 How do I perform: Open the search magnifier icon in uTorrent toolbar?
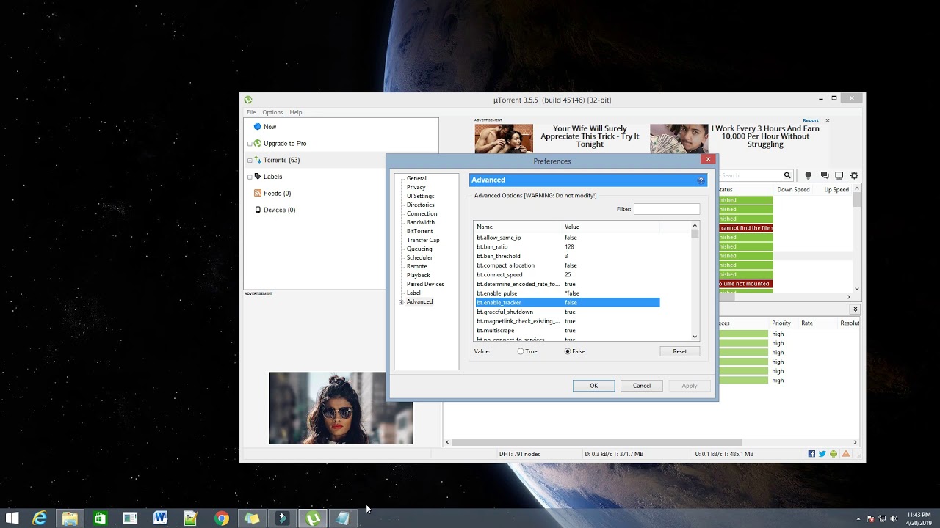[787, 175]
